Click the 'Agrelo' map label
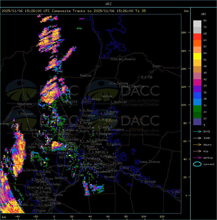 point(64,157)
